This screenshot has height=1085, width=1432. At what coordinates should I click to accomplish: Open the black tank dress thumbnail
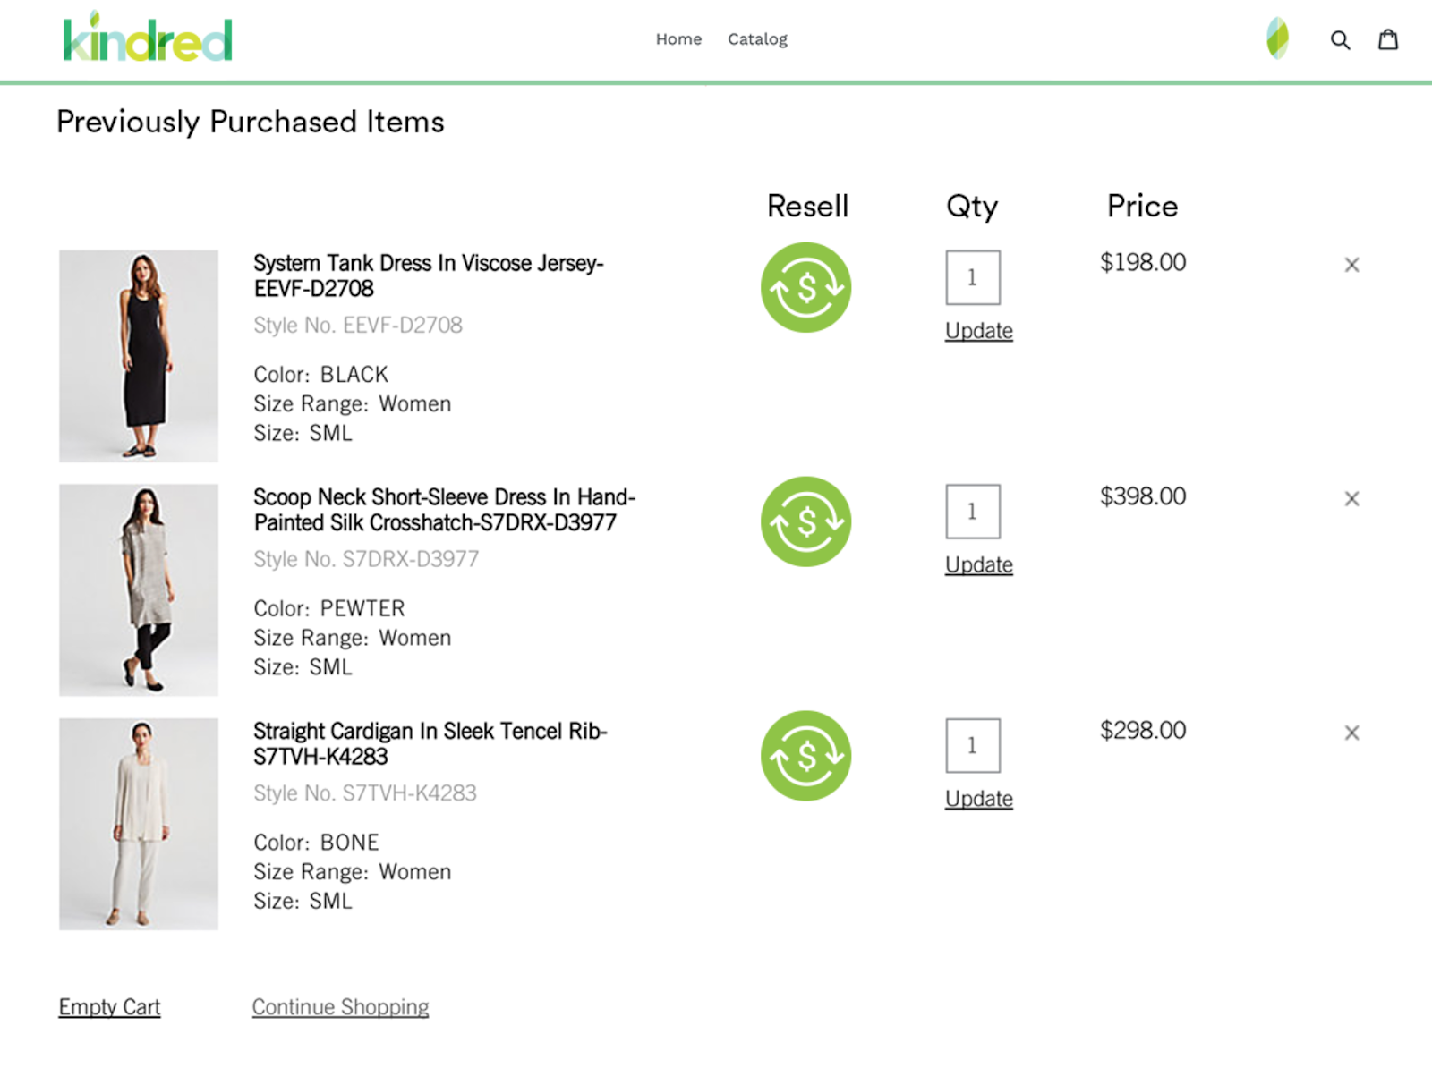click(139, 356)
